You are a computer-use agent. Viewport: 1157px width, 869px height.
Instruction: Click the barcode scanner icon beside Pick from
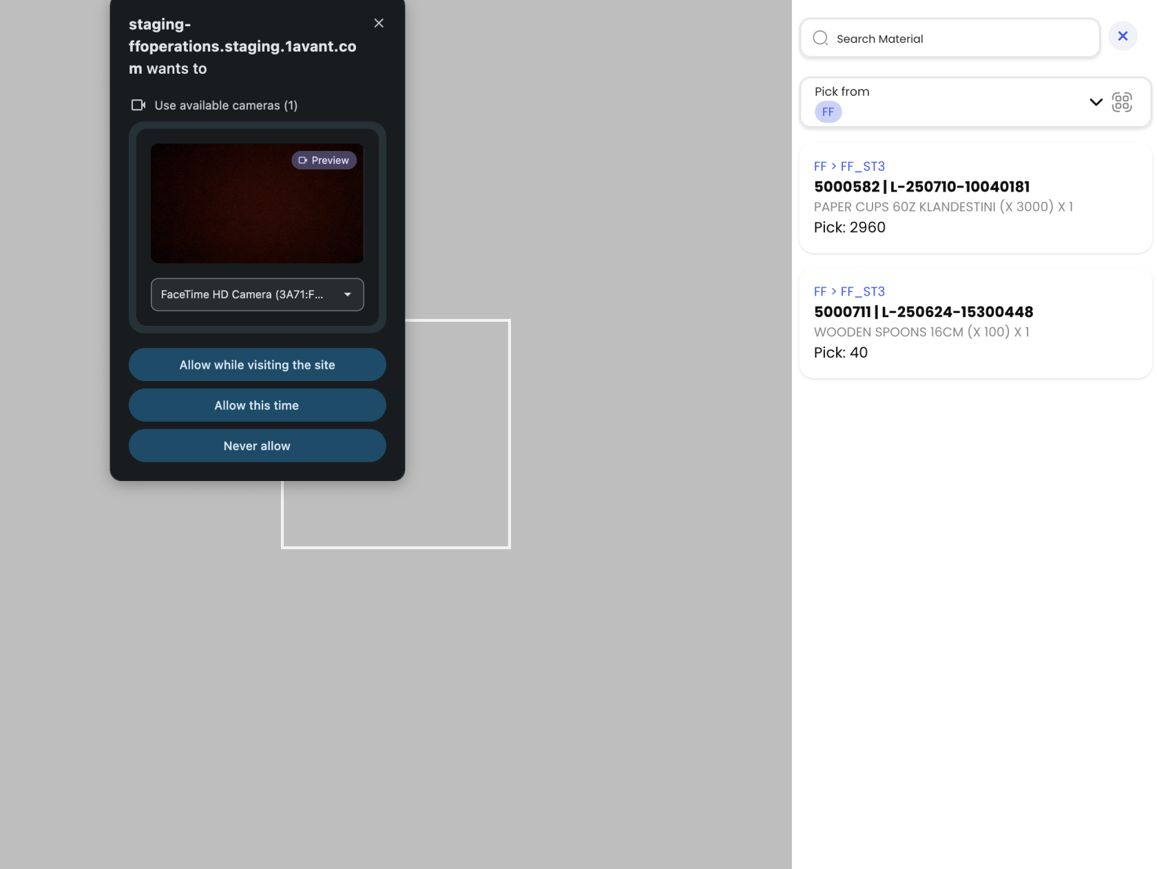tap(1123, 102)
